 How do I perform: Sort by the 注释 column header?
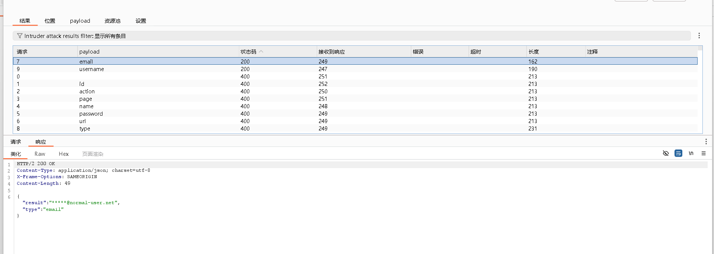pyautogui.click(x=641, y=52)
